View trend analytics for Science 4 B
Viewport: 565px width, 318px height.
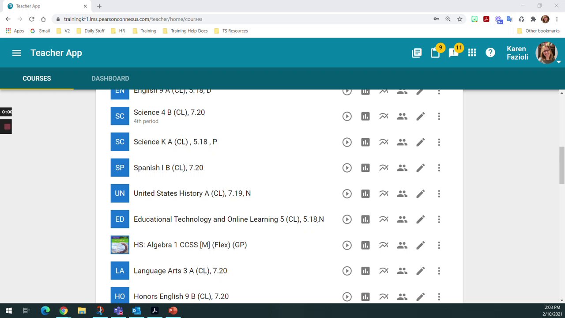click(384, 116)
